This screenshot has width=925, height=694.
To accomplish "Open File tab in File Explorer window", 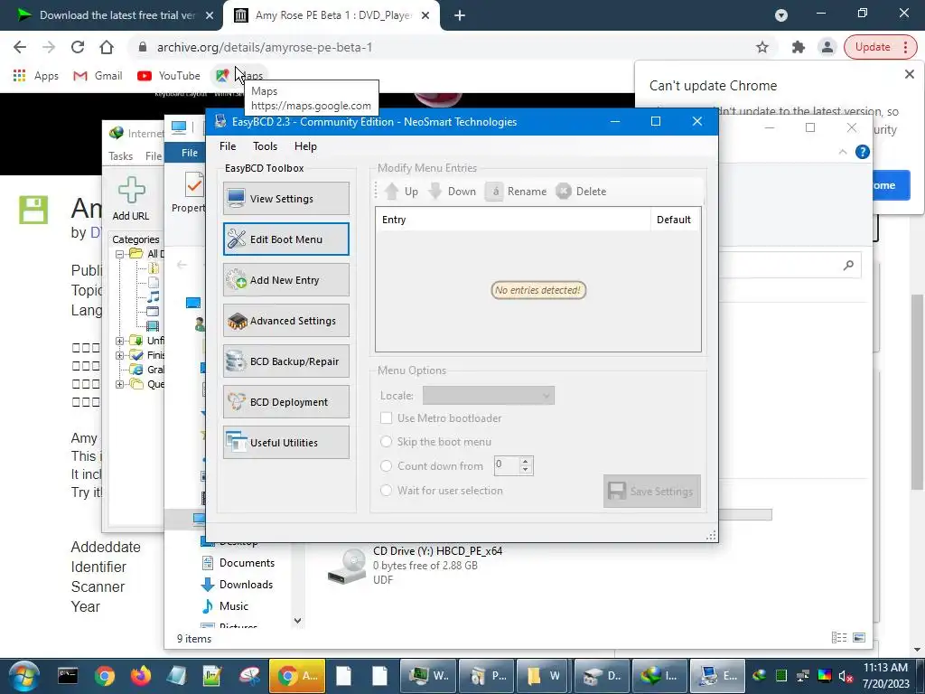I will coord(190,153).
